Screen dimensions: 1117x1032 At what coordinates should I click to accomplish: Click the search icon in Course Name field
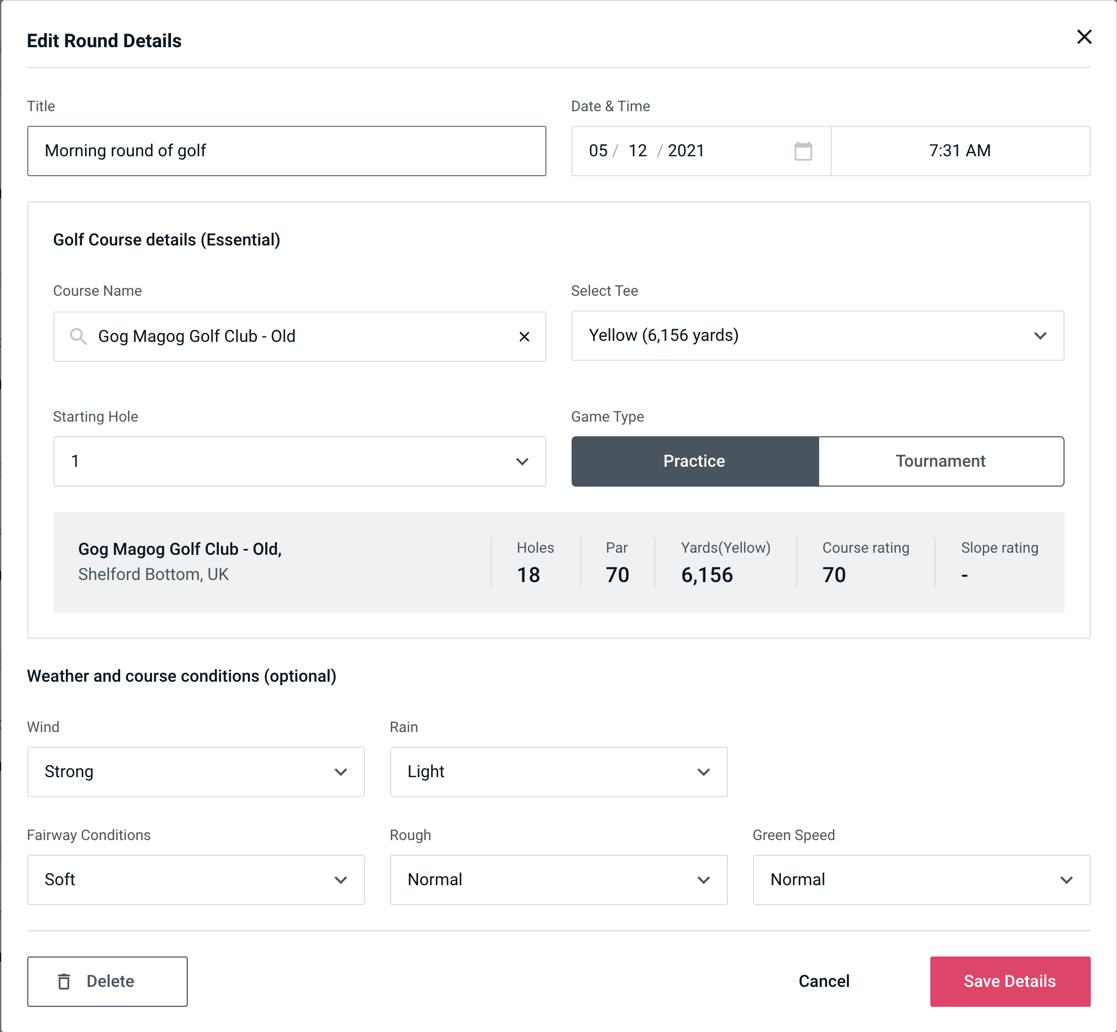tap(78, 336)
